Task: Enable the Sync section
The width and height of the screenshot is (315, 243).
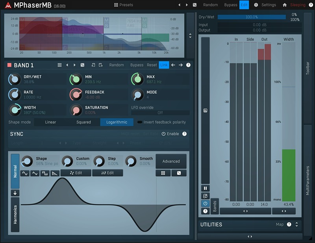Action: (170, 134)
